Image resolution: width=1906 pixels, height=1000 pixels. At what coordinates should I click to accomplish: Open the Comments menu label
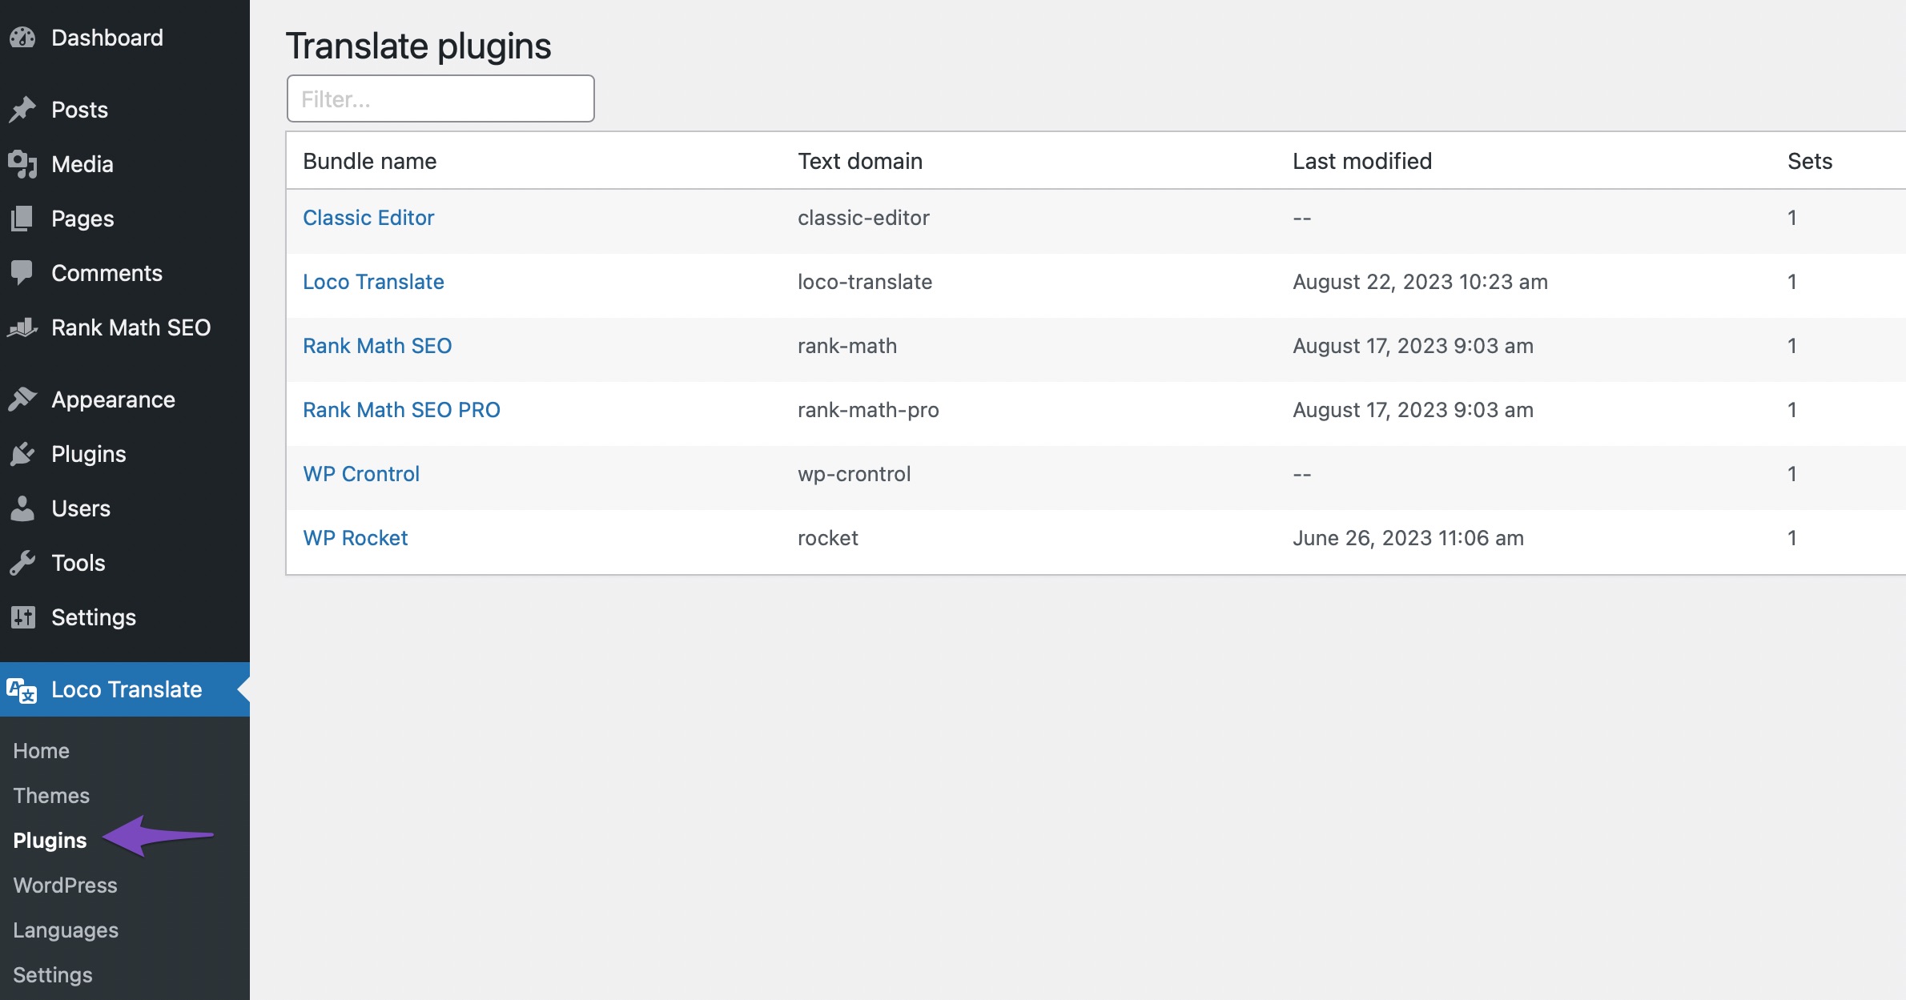coord(107,273)
